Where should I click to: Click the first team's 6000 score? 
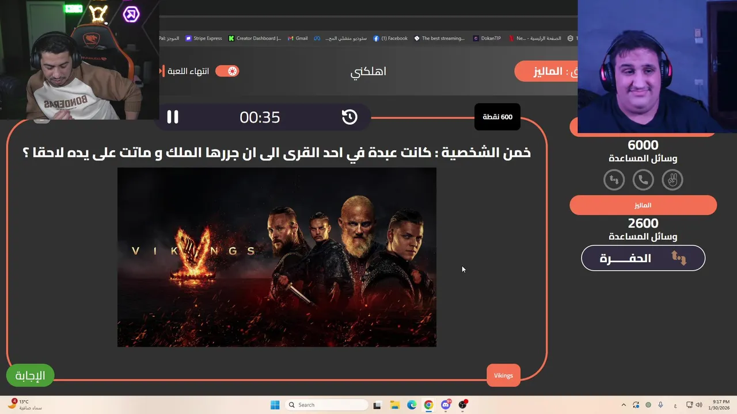643,145
